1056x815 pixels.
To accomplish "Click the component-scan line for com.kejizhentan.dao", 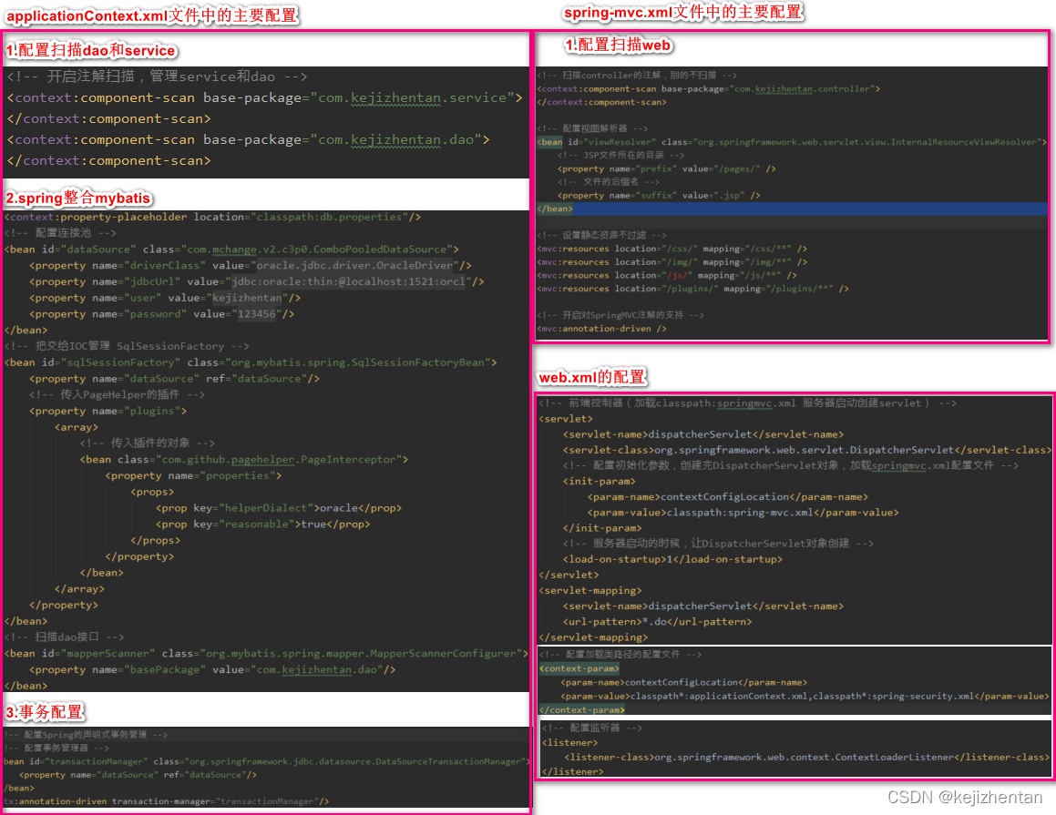I will tap(249, 139).
